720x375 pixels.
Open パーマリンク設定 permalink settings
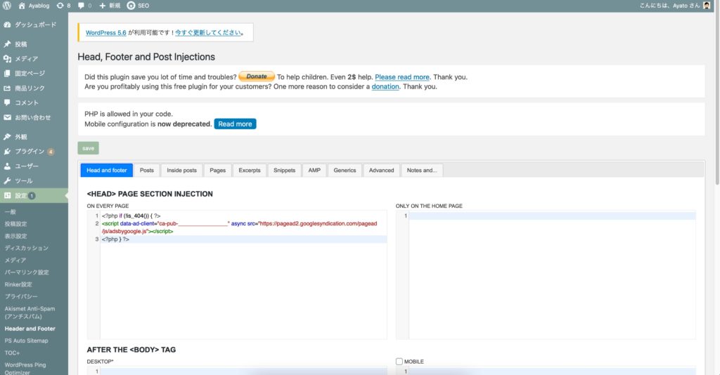tap(27, 272)
